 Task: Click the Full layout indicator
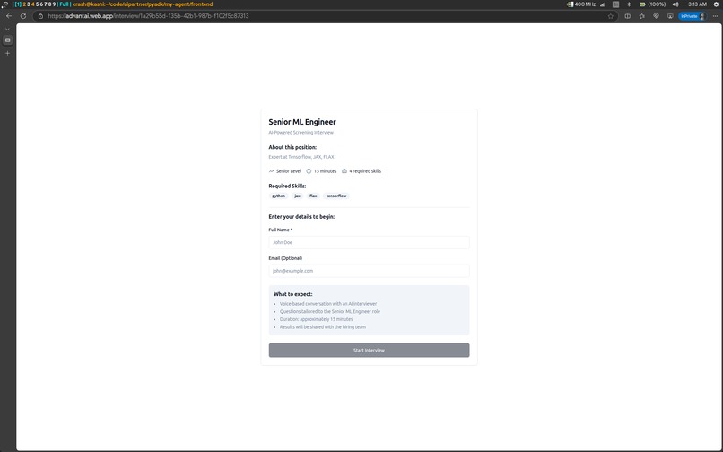coord(64,4)
